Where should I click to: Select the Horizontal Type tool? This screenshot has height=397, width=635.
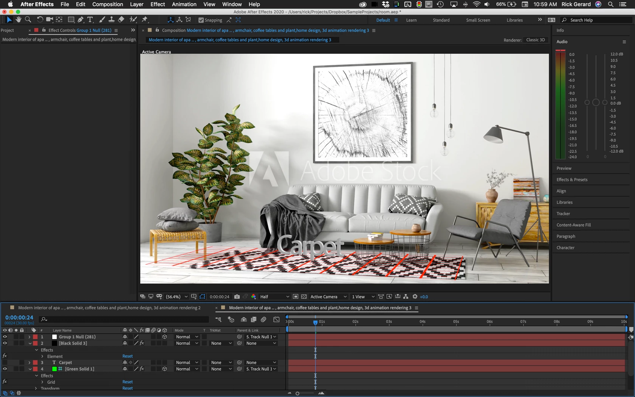point(90,20)
